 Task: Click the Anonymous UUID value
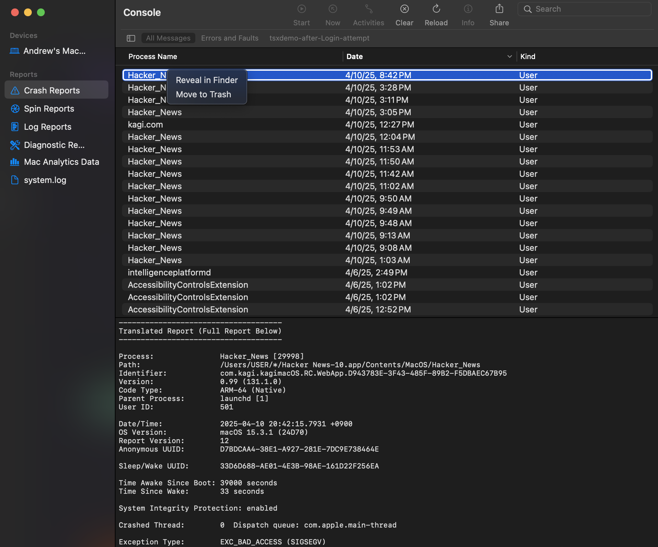point(299,449)
